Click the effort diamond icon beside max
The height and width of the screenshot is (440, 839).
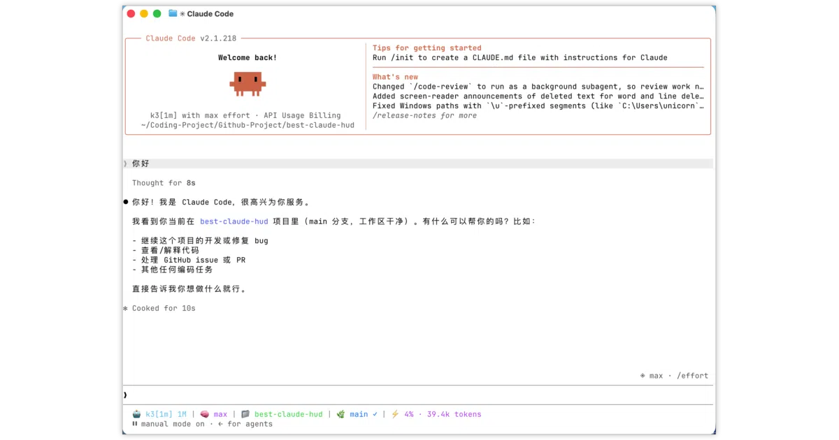643,376
